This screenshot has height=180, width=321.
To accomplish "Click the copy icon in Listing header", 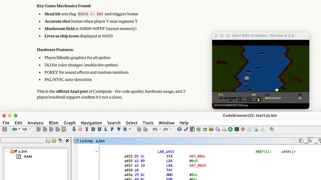I will [x=295, y=141].
